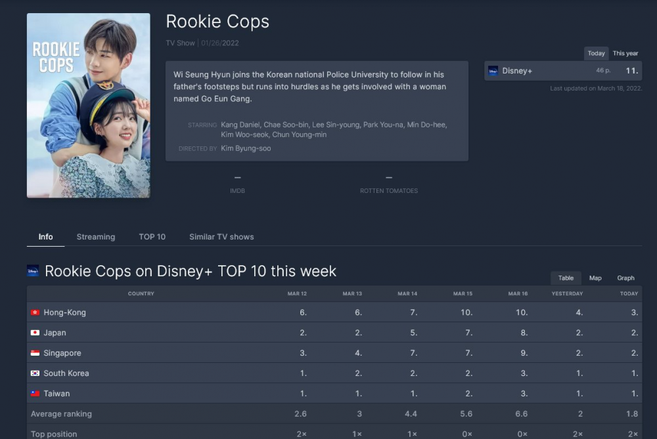Click the MAR 13 column header
The width and height of the screenshot is (657, 439).
352,294
